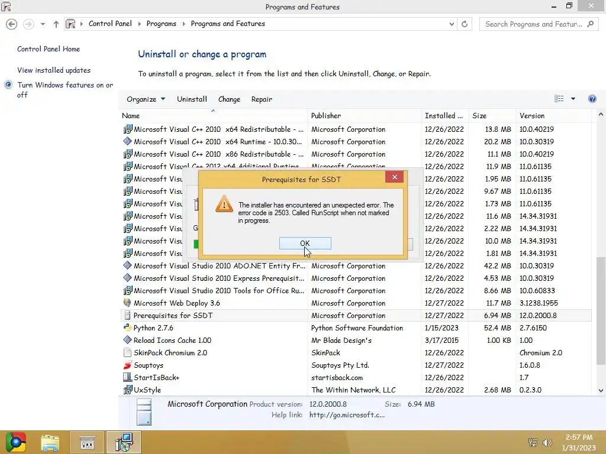Image resolution: width=606 pixels, height=454 pixels.
Task: Open View installed updates link
Action: point(54,70)
